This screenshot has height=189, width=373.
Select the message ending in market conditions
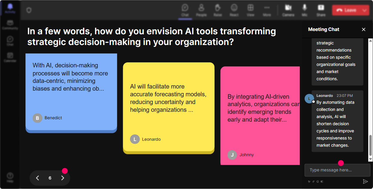click(337, 62)
